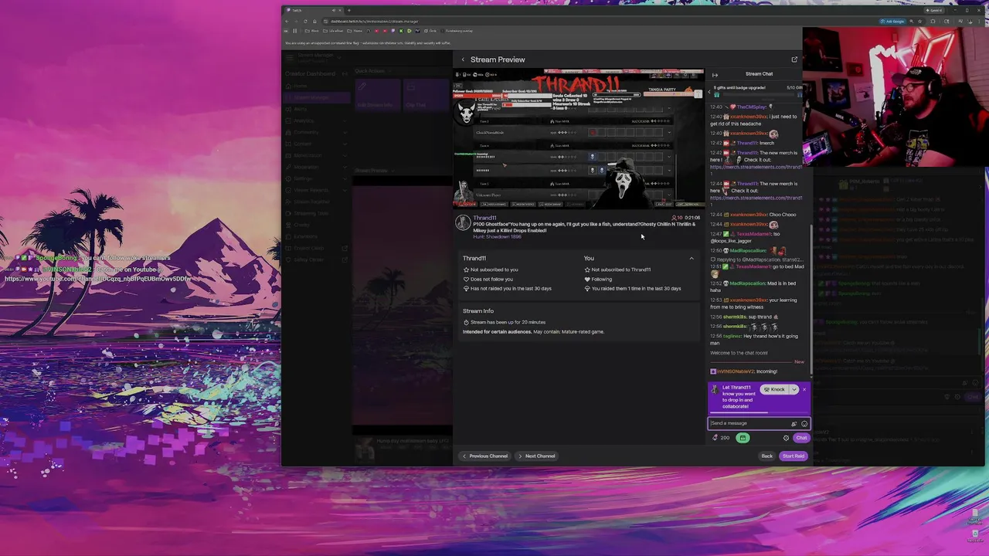Click the Stream Chat header

[759, 74]
